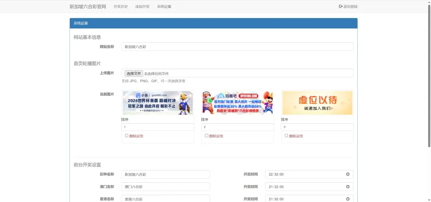The height and width of the screenshot is (202, 431).
Task: Click the 澳门名称 input field
Action: (166, 186)
